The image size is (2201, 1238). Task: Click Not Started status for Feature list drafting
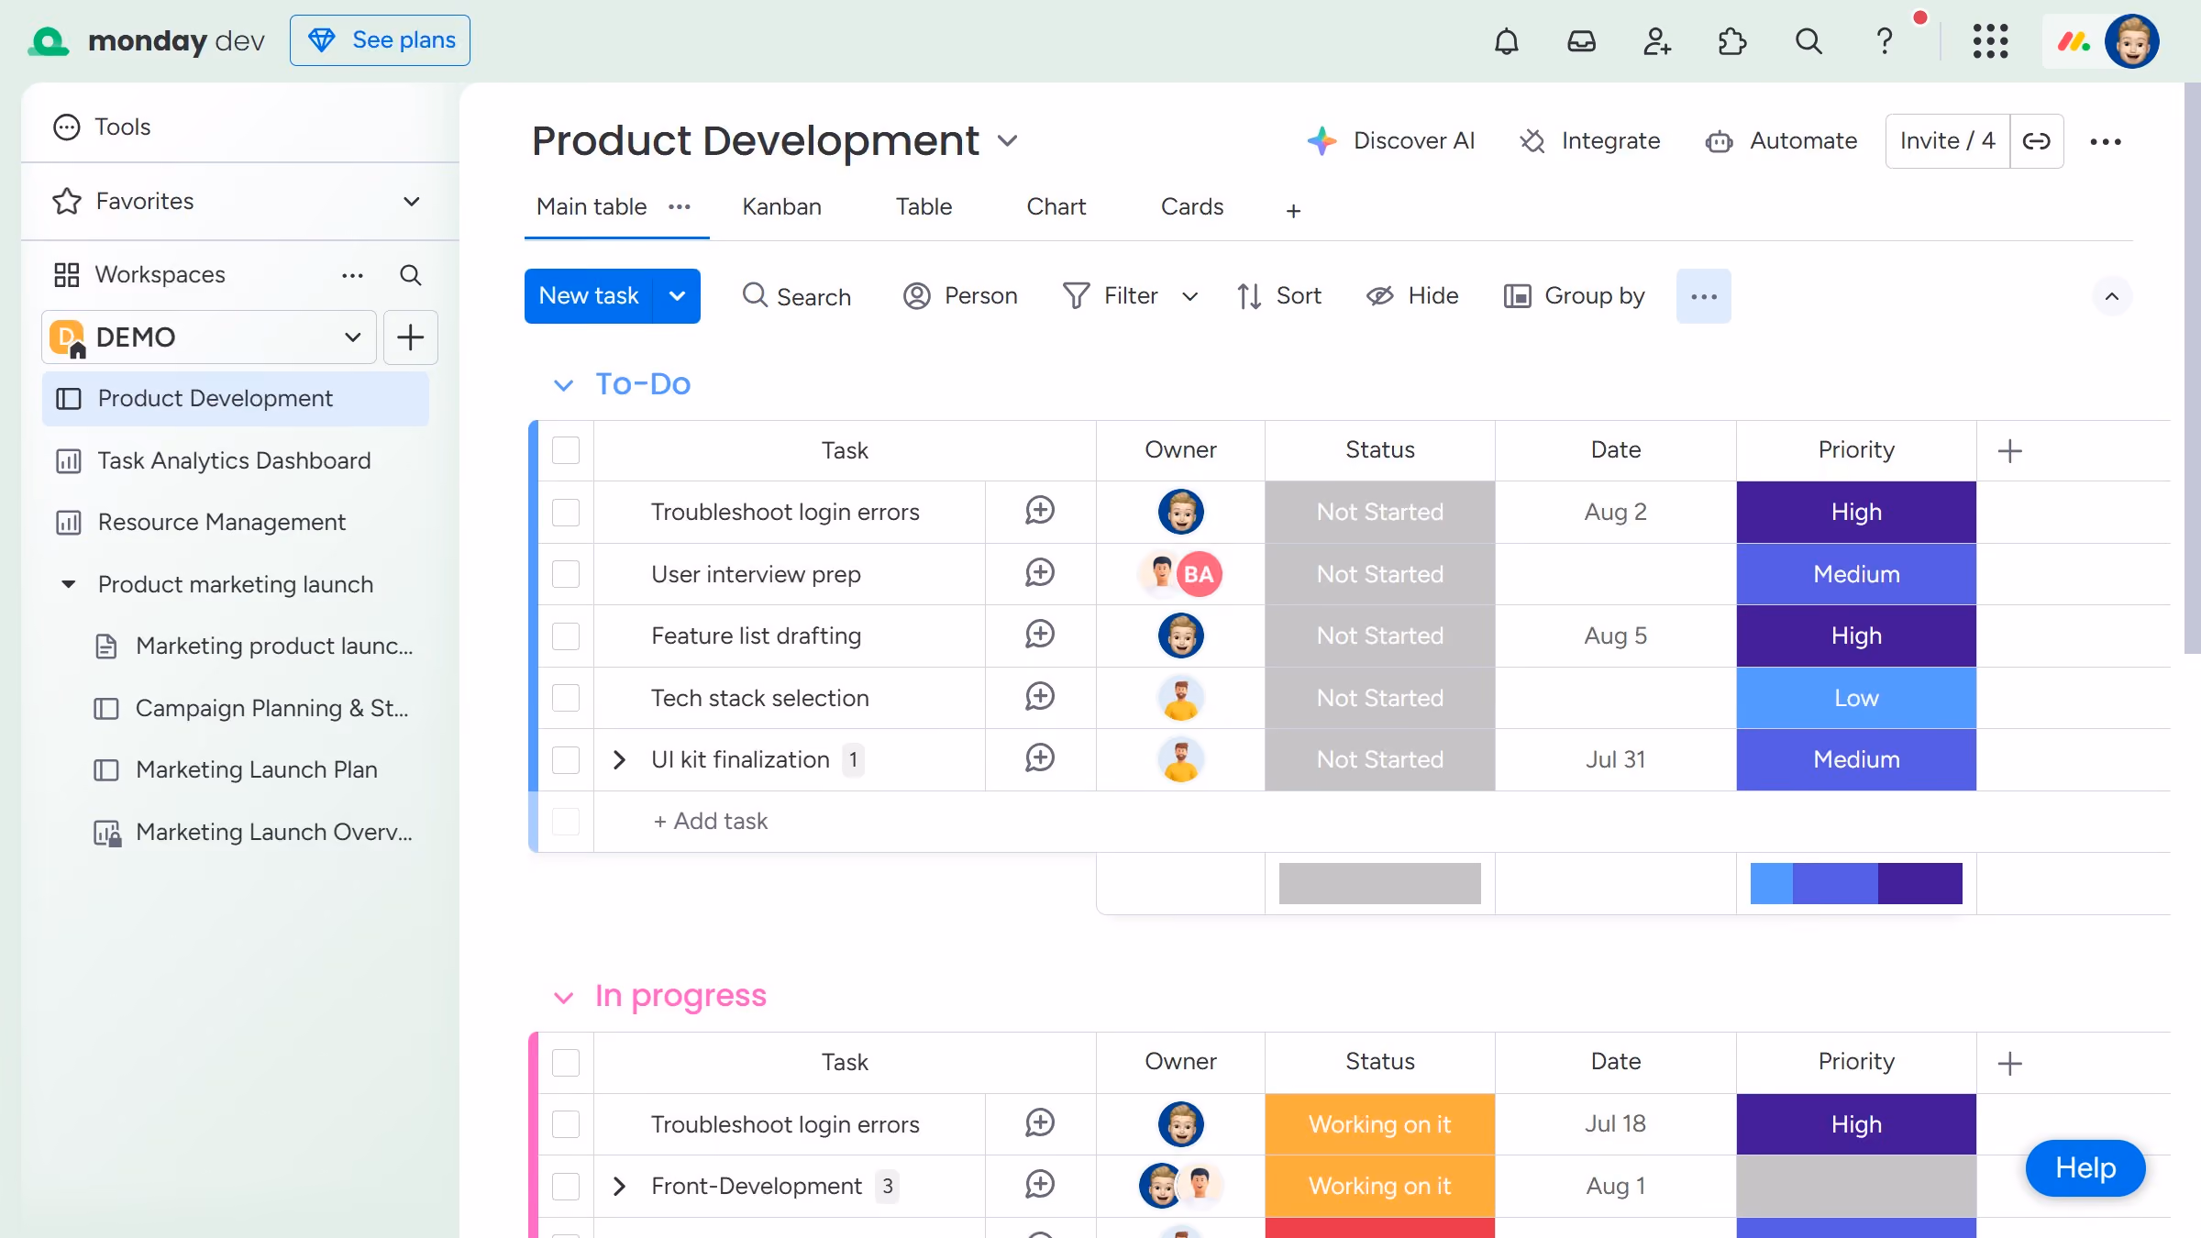point(1380,636)
